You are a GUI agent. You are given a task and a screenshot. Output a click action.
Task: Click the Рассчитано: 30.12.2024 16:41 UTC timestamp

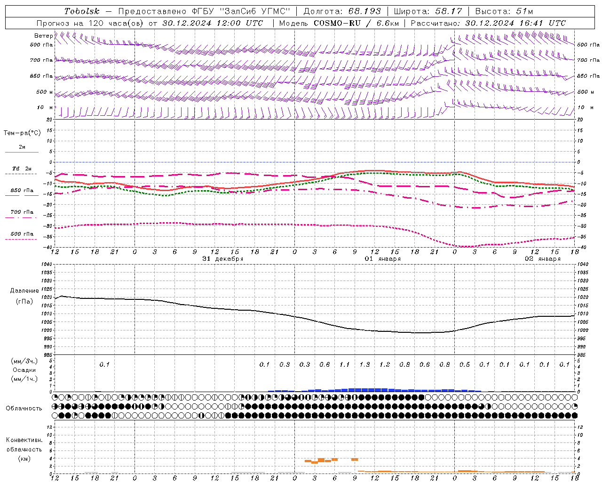pos(488,23)
